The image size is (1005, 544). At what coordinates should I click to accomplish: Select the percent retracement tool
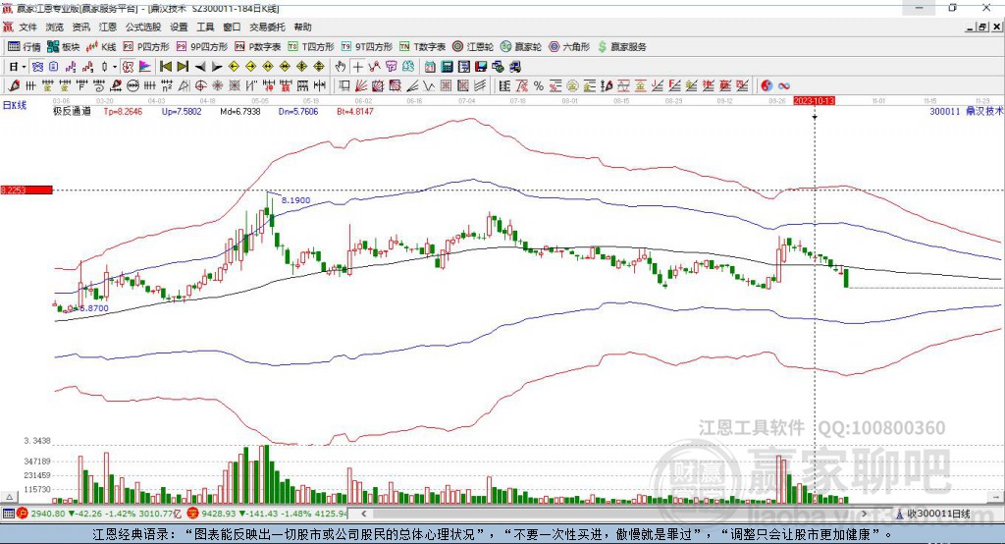[x=539, y=85]
